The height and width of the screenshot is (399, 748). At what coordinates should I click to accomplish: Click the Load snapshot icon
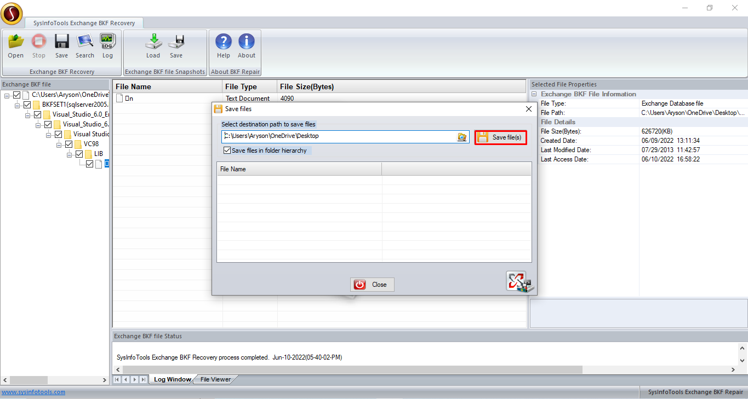[x=153, y=43]
